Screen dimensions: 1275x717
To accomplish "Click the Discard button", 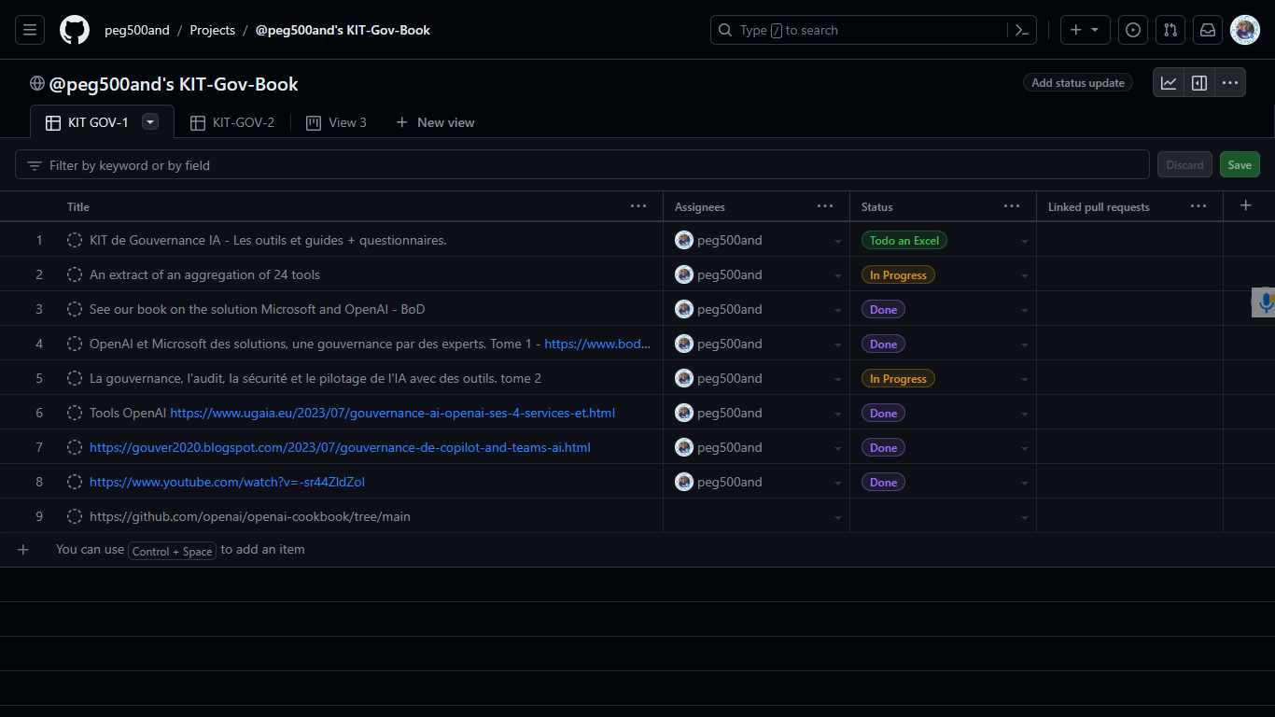I will 1184,164.
